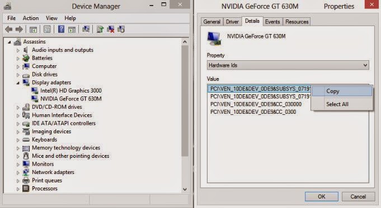Screen dimensions: 381x208
Task: Click the OK button
Action: pyautogui.click(x=321, y=196)
